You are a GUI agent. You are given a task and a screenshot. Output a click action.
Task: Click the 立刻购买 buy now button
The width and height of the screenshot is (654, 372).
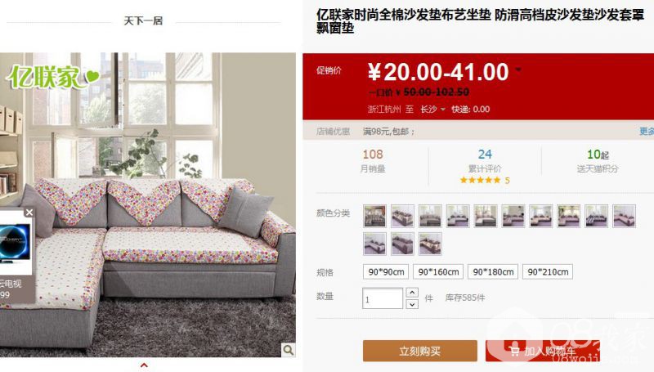tap(420, 351)
